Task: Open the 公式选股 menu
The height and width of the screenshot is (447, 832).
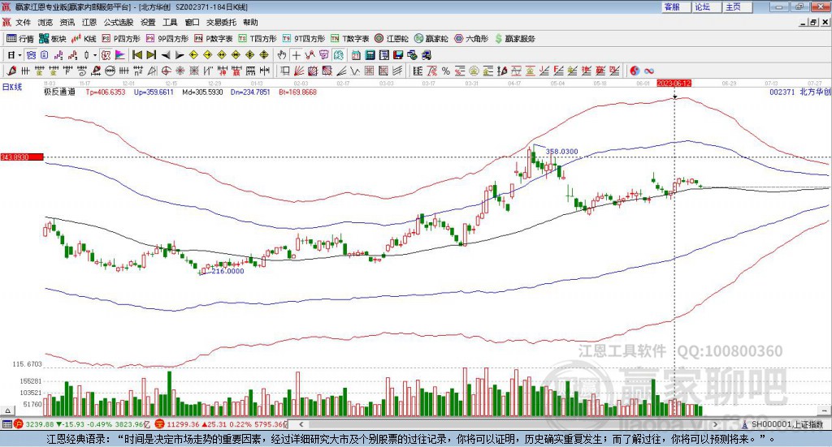Action: (118, 23)
